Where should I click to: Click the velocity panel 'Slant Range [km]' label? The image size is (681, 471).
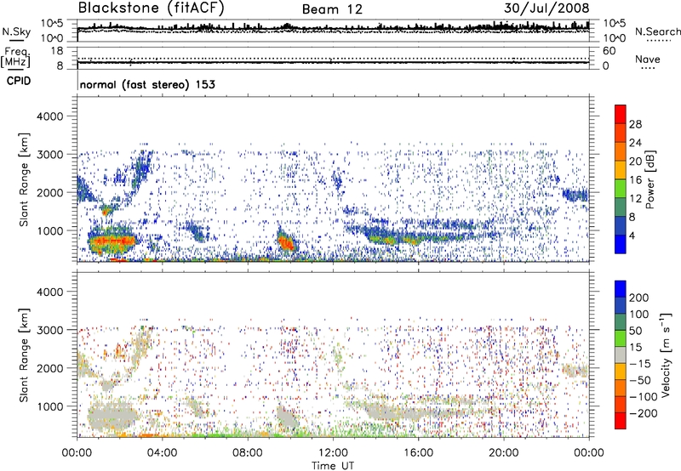click(24, 355)
